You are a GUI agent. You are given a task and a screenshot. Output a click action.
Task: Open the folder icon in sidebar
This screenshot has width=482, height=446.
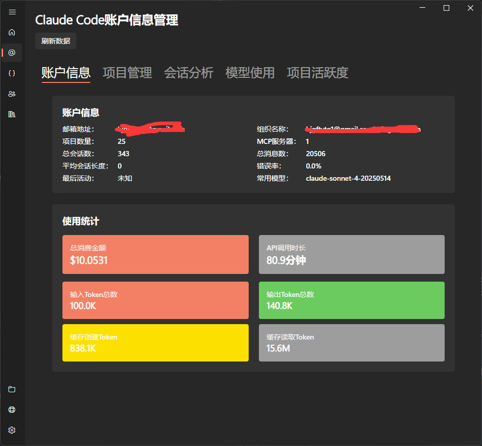point(12,389)
